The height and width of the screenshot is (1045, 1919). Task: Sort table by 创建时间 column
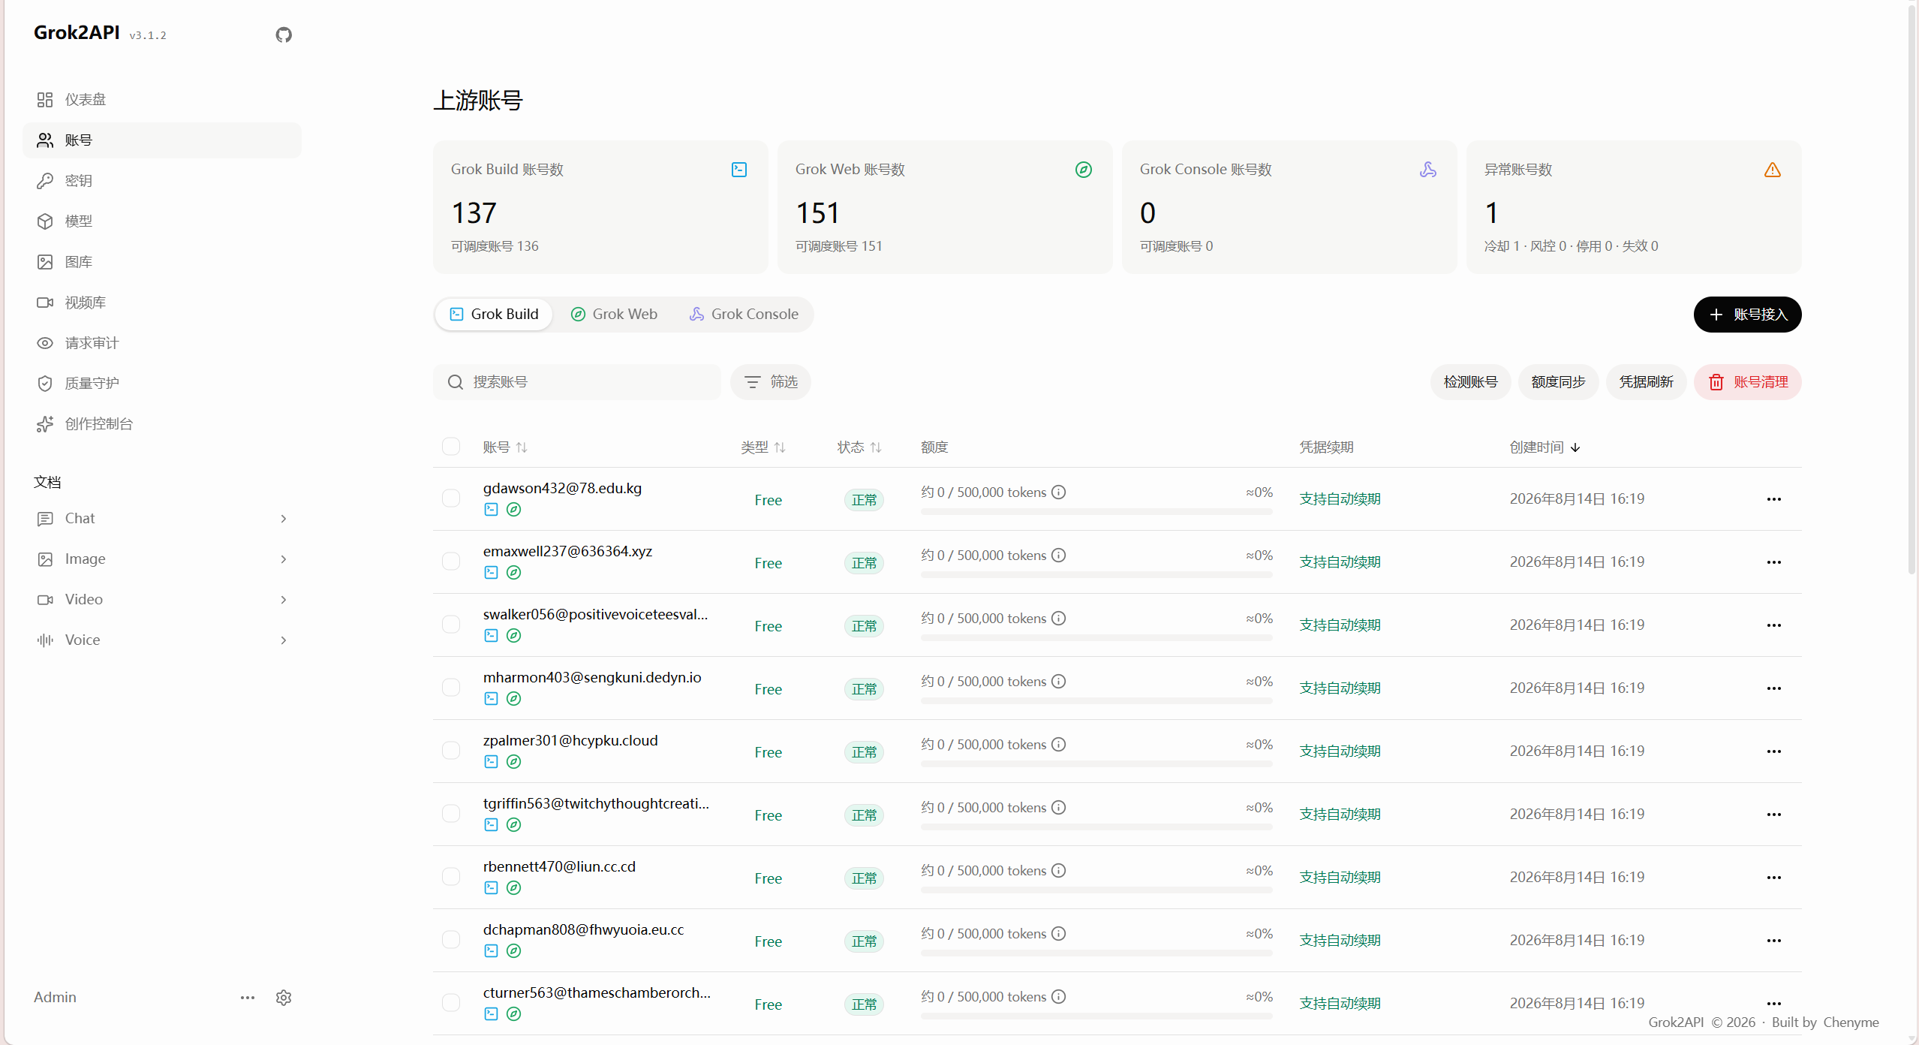[1545, 447]
